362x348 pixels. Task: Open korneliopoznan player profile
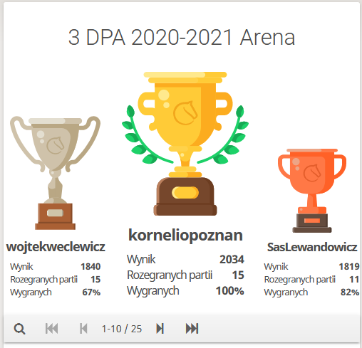185,236
